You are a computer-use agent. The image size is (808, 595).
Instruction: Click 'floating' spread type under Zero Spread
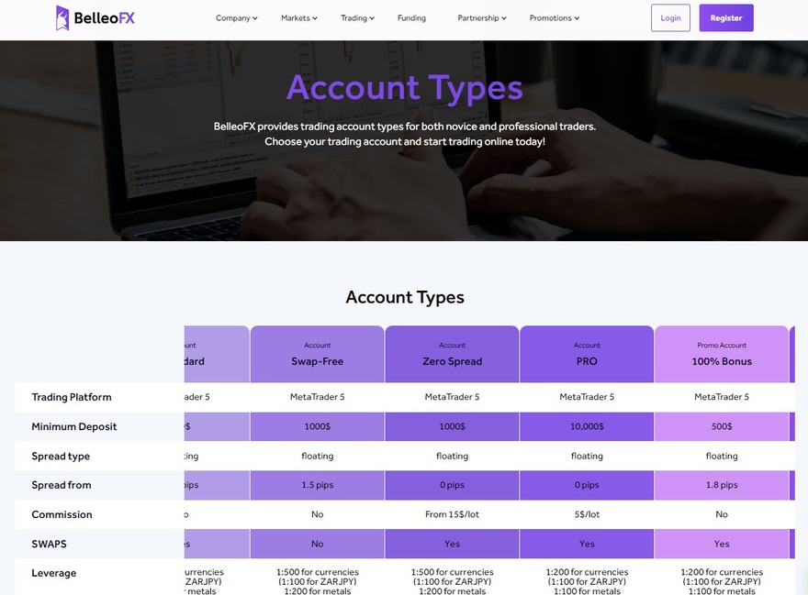point(452,456)
